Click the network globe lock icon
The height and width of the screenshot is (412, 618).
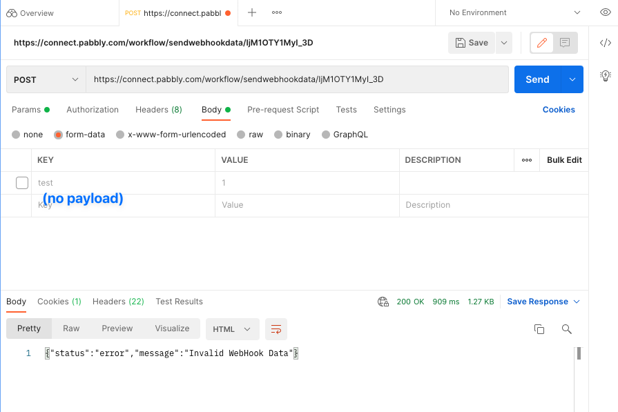383,302
